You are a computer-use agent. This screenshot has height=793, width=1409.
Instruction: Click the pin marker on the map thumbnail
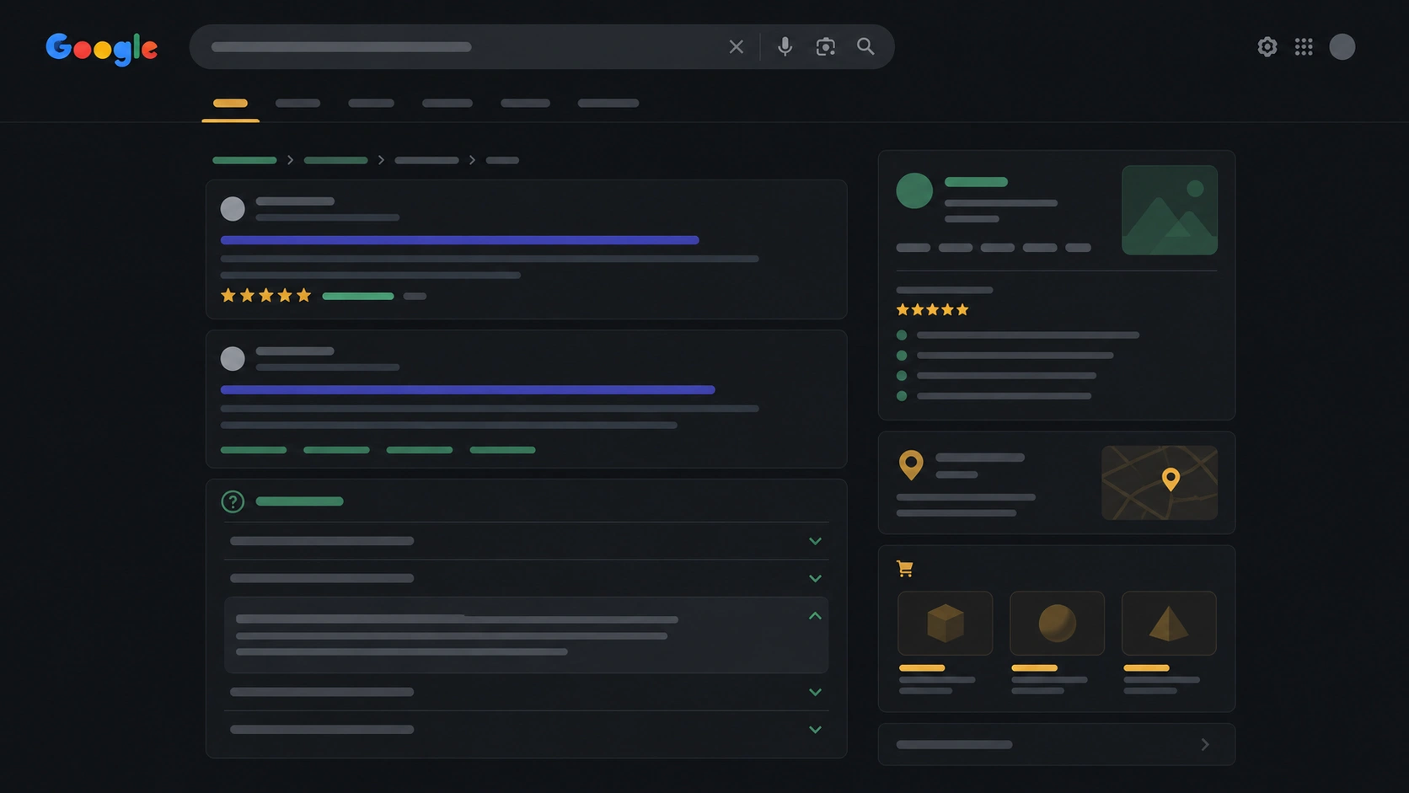(x=1171, y=480)
